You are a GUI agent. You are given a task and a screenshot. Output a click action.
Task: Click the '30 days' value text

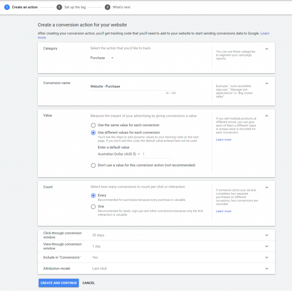pos(98,235)
